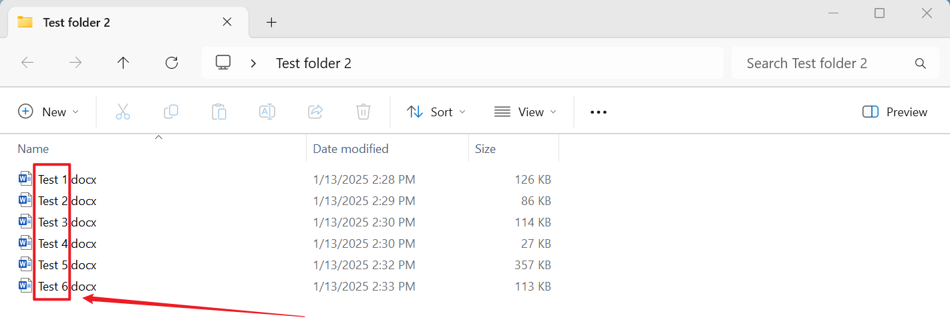Toggle the Preview pane
The height and width of the screenshot is (332, 950).
(895, 112)
